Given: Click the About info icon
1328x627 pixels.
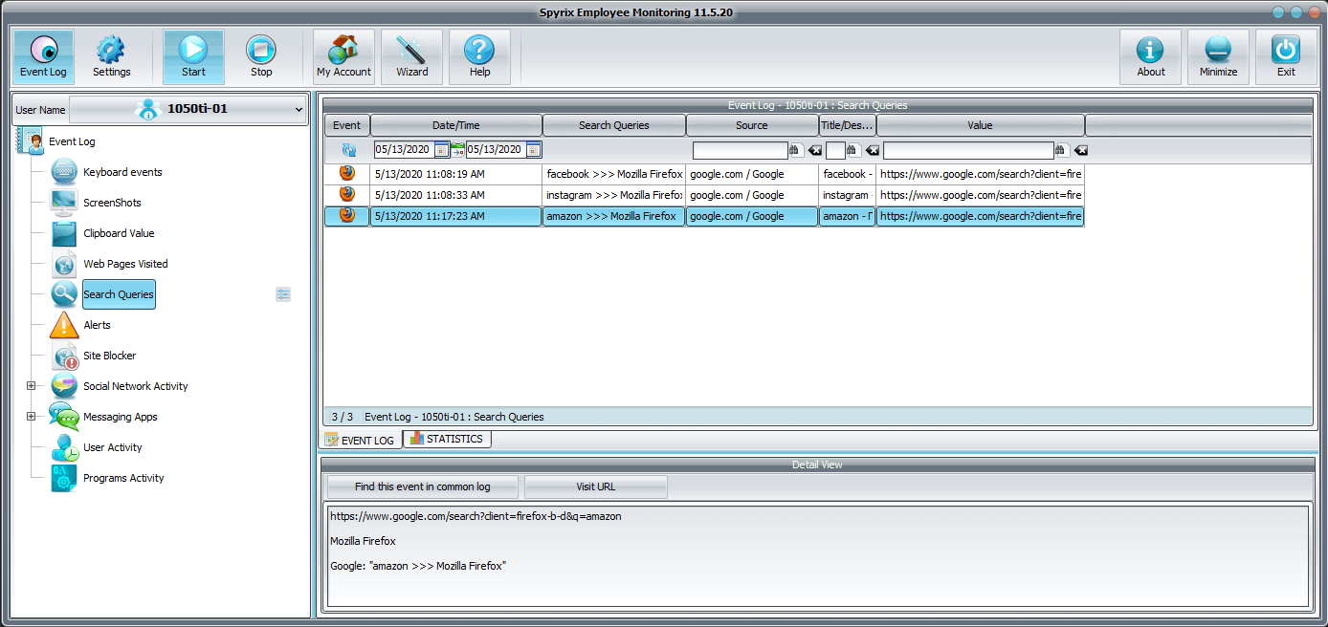Looking at the screenshot, I should coord(1150,56).
